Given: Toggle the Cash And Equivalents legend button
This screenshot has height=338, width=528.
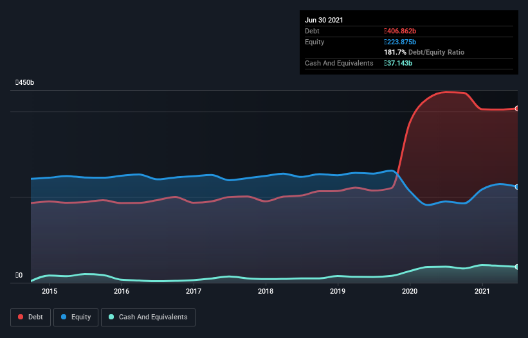Looking at the screenshot, I should click(148, 317).
